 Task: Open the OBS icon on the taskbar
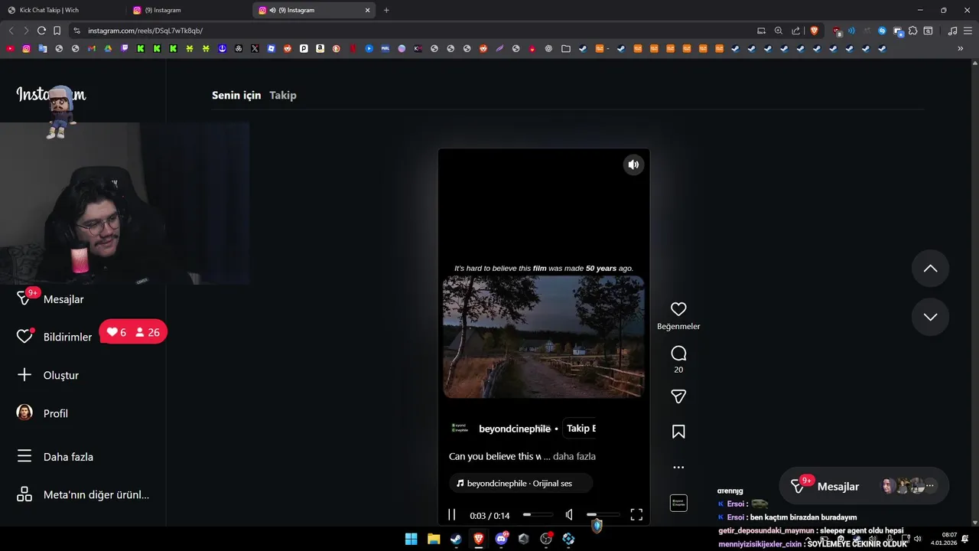pyautogui.click(x=546, y=539)
